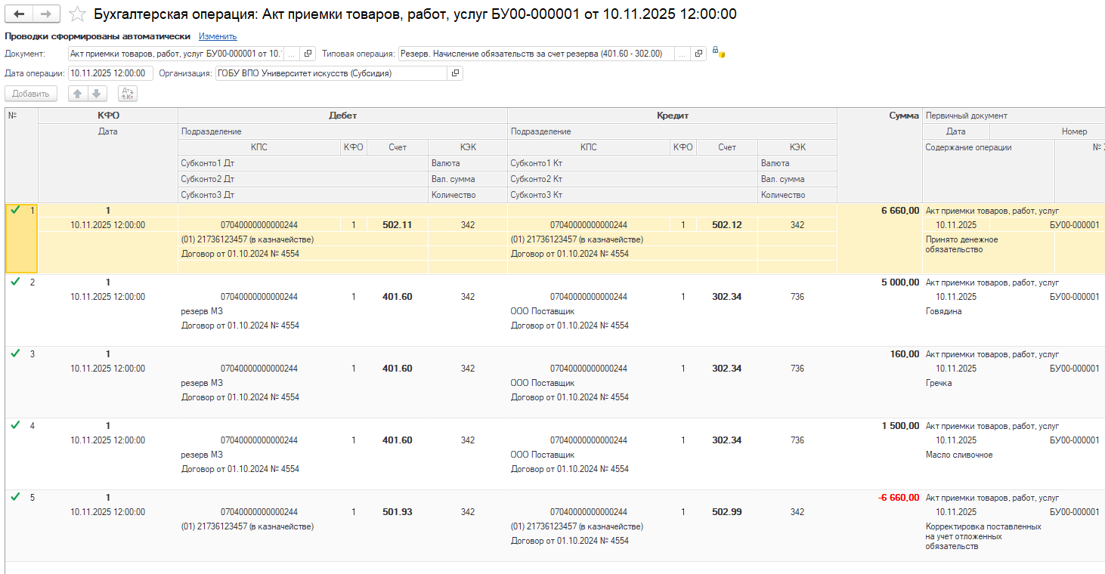Screen dimensions: 1105x574
Task: Open selection ellipsis in Типовая операция field
Action: click(682, 54)
